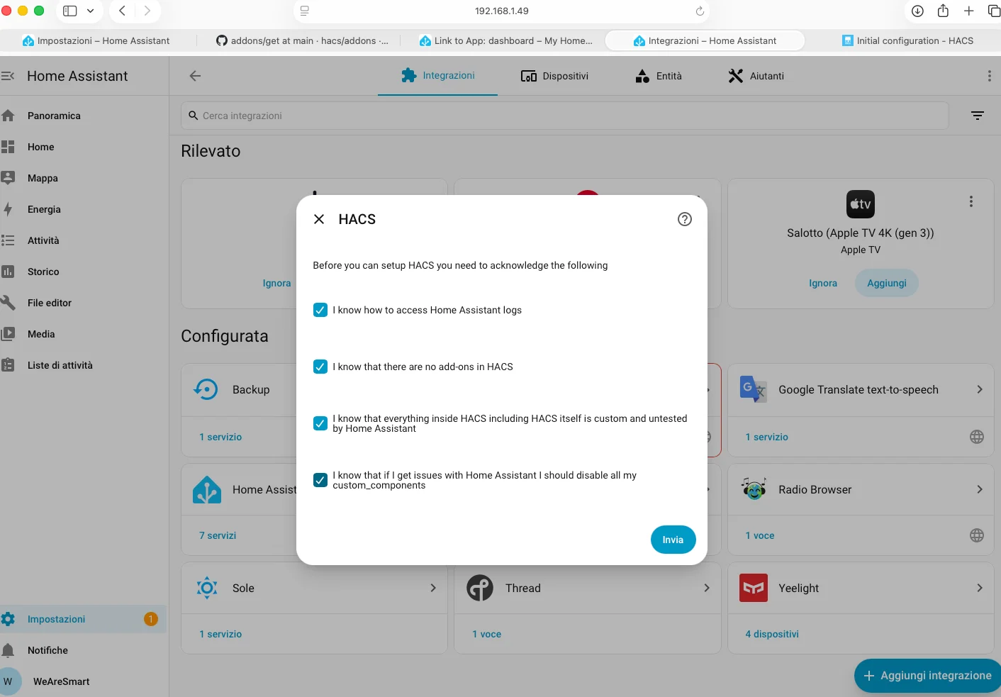Click Ignora on the first discovered card
Screen dimensions: 1001x697
(x=276, y=283)
